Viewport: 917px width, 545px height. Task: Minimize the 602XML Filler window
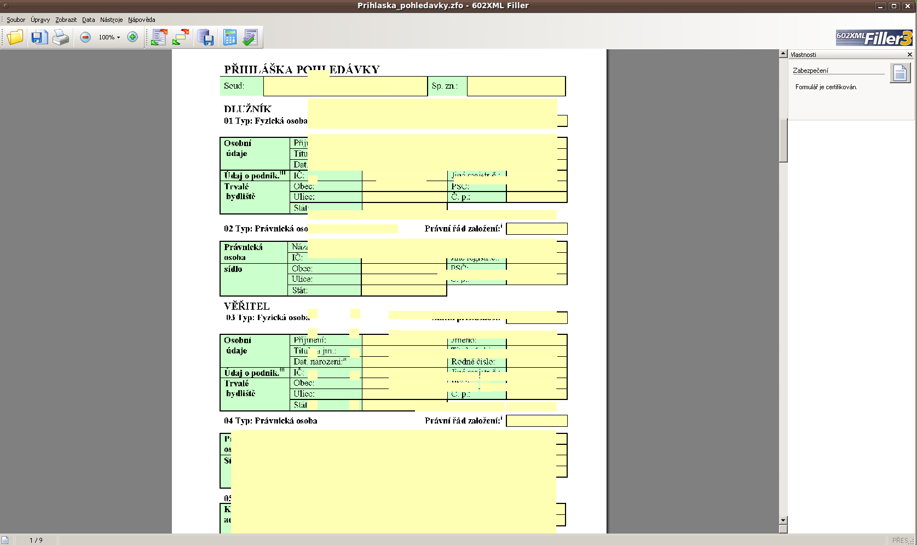(881, 6)
